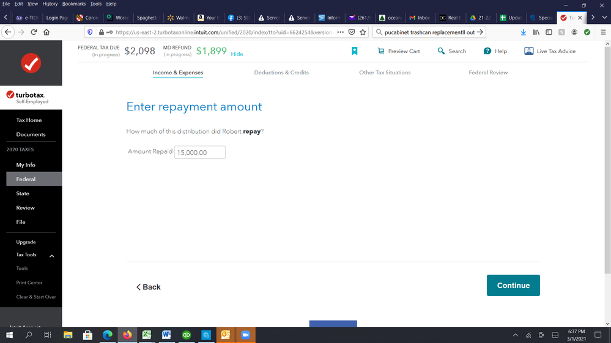Switch to Federal Review tab
Screen dimensions: 611x343
pos(488,73)
